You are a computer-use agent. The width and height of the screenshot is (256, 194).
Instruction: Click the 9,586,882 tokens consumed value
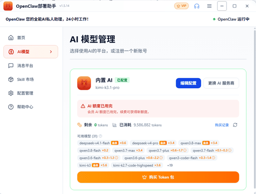coord(148,125)
